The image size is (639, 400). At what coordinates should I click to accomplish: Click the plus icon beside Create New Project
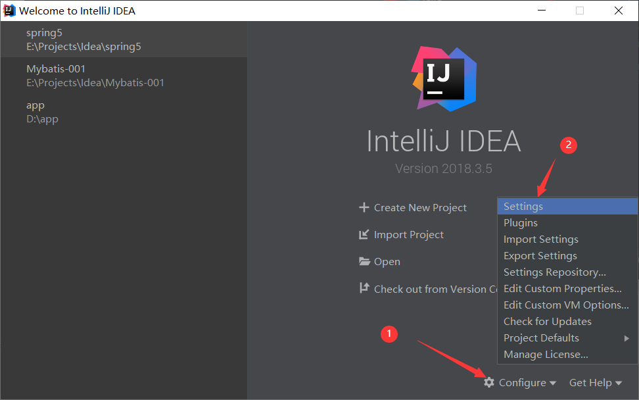(364, 207)
